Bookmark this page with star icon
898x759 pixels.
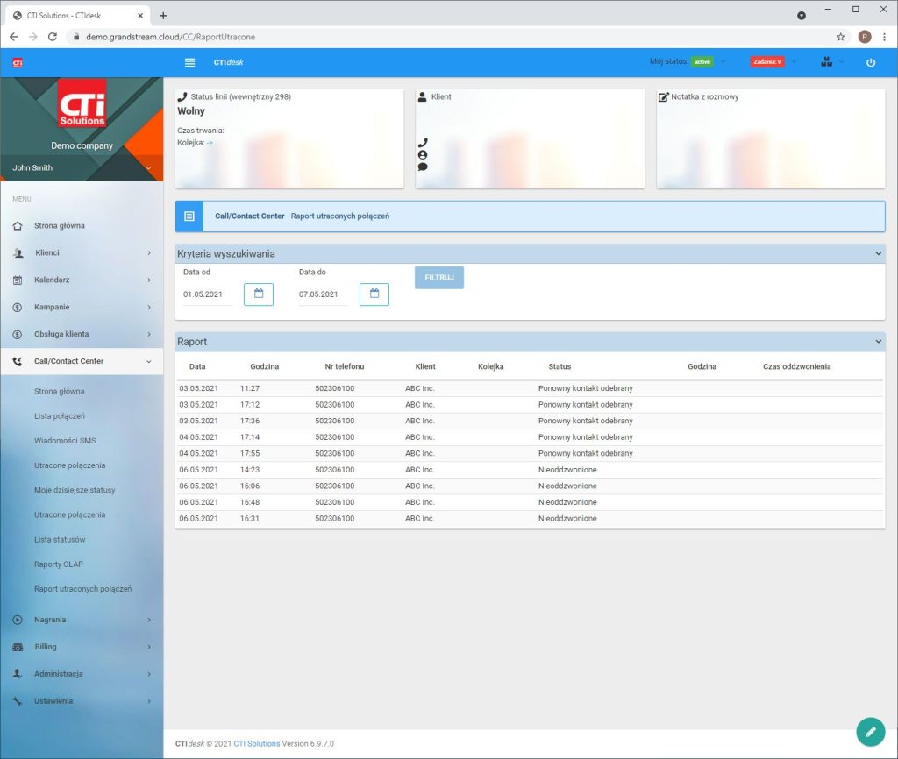pos(840,37)
